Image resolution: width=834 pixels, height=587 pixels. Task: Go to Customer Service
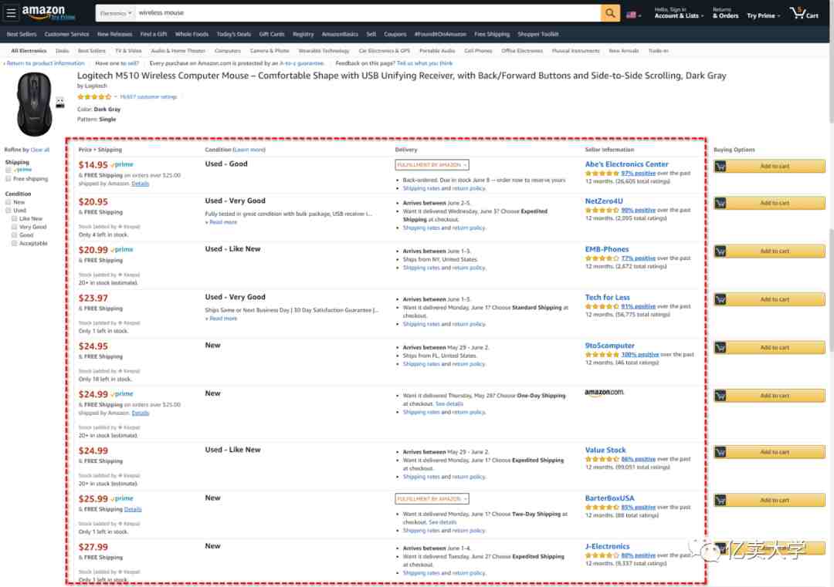[66, 34]
